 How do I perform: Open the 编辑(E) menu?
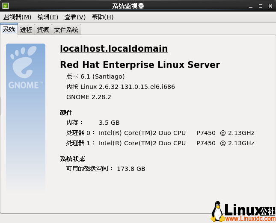tap(47, 17)
